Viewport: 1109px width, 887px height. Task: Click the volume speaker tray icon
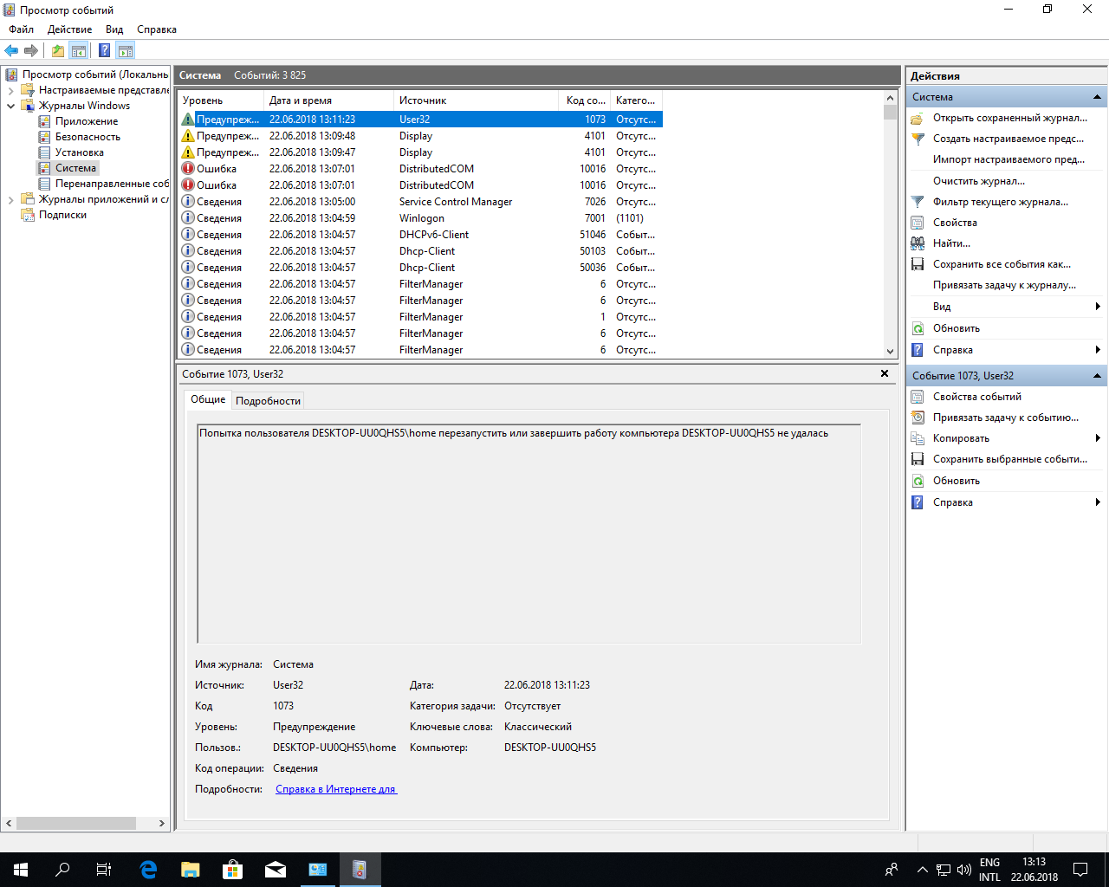coord(963,870)
